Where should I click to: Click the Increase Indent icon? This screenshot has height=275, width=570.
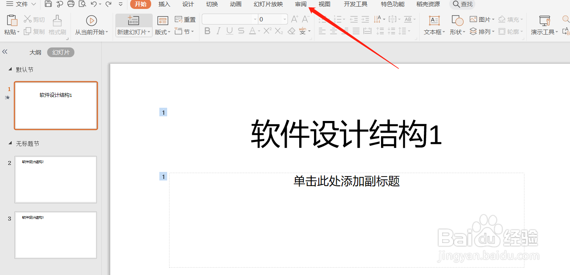365,19
